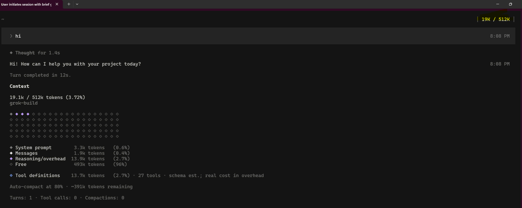Click "13.7k tokens" value
Image resolution: width=522 pixels, height=208 pixels.
click(88, 175)
